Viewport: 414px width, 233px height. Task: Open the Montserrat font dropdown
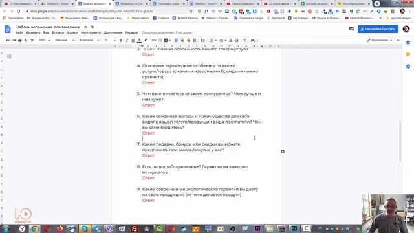(x=89, y=40)
